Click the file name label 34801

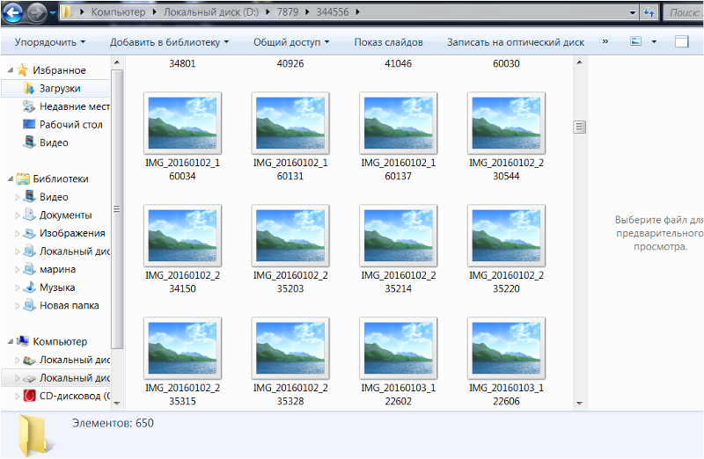pyautogui.click(x=182, y=63)
